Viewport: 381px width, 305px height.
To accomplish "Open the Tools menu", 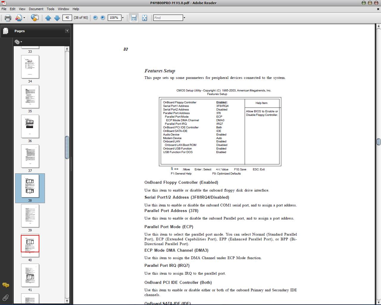I will [50, 9].
